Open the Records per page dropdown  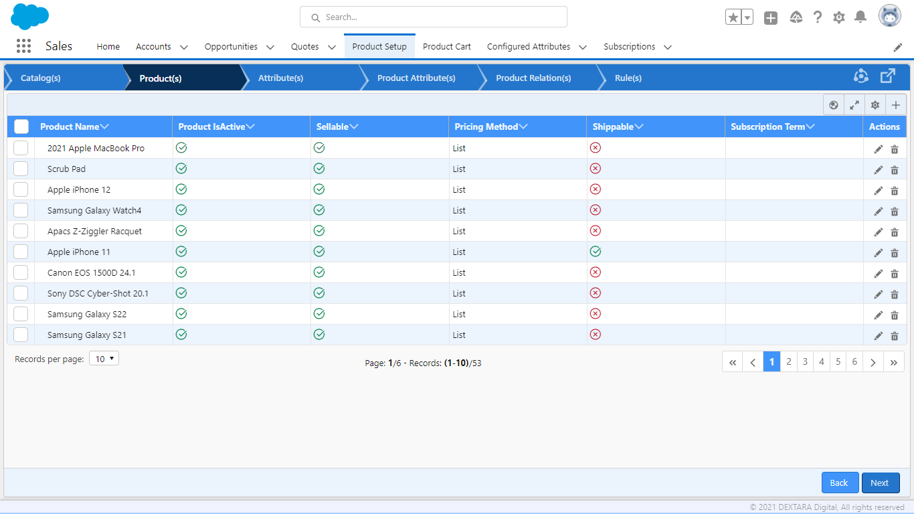coord(104,358)
